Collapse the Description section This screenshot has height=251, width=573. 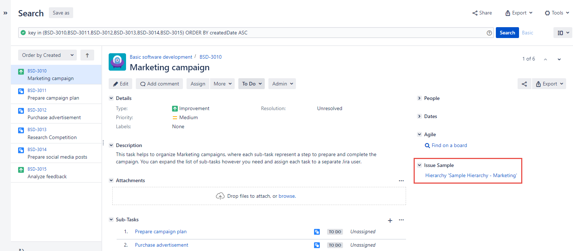(x=111, y=146)
